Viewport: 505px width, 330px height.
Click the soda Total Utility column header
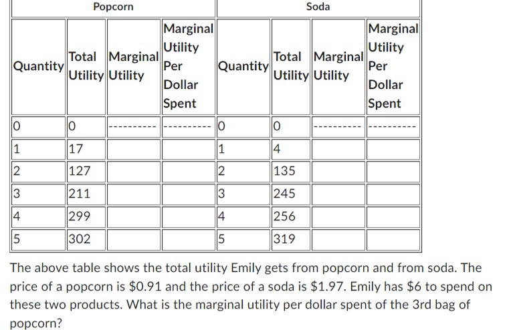(x=291, y=67)
